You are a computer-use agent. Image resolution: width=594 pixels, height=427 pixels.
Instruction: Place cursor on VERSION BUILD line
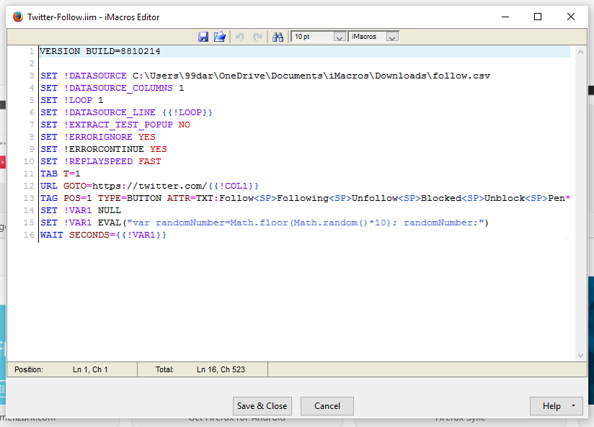pos(100,52)
